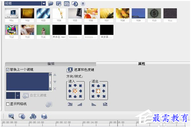Switch to the 属性 tab
The height and width of the screenshot is (128, 191).
(142, 64)
